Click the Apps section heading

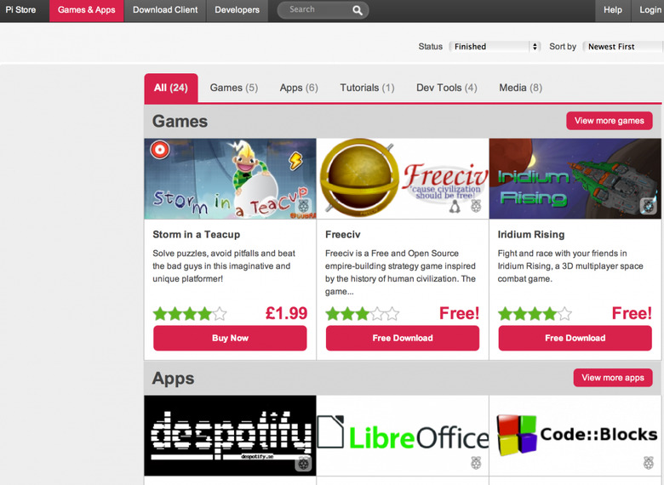pyautogui.click(x=173, y=379)
